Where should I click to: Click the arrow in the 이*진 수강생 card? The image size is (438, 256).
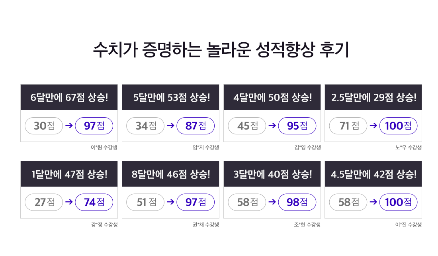pyautogui.click(x=373, y=202)
